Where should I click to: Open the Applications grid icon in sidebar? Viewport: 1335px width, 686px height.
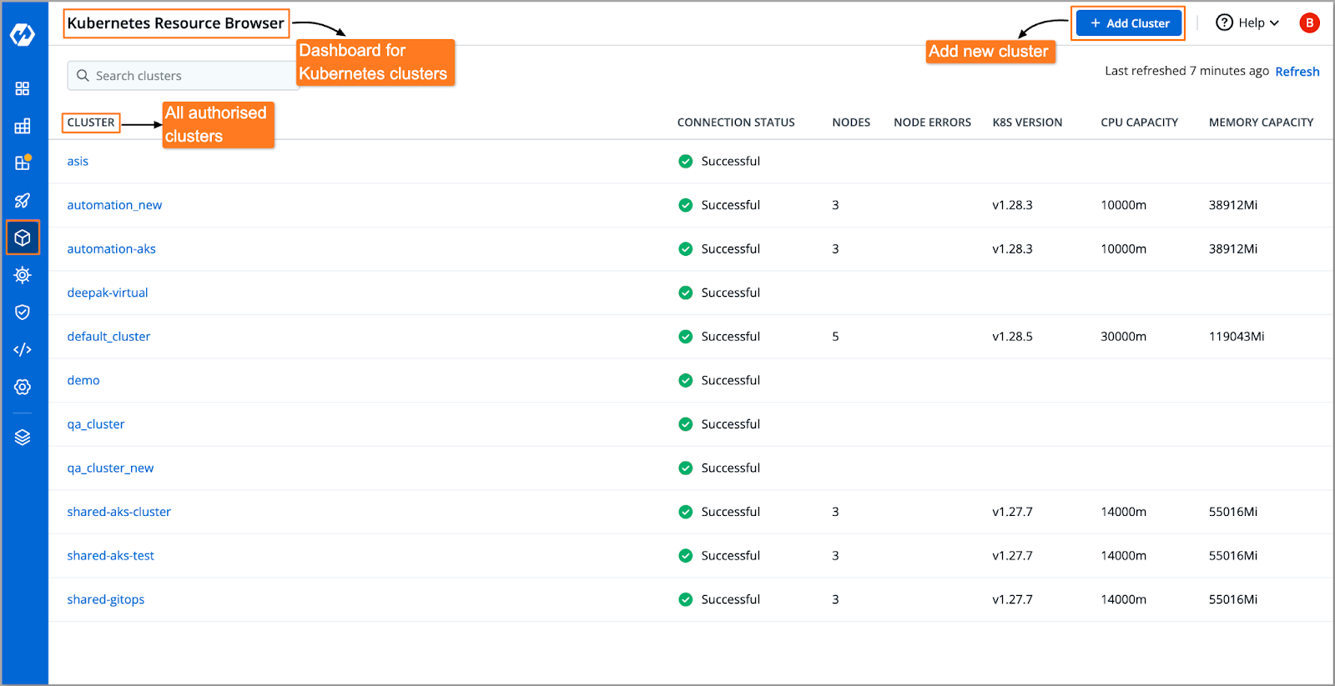(23, 88)
